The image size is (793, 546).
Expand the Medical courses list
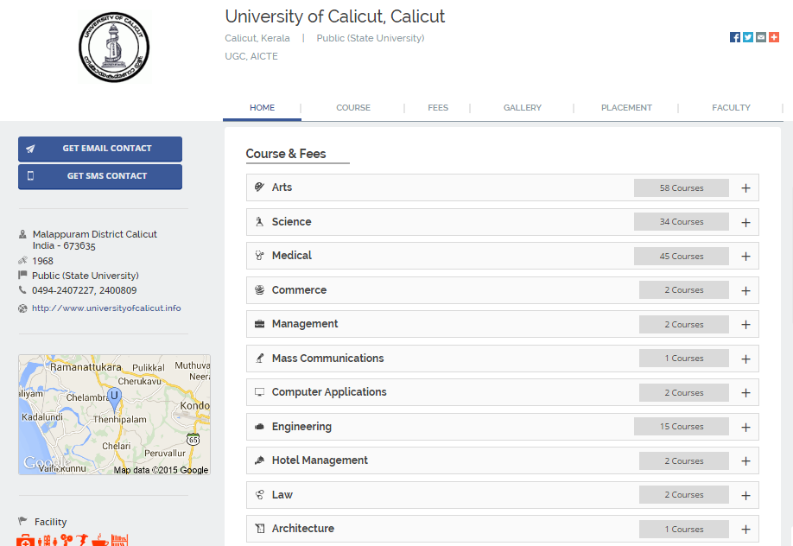pyautogui.click(x=745, y=257)
